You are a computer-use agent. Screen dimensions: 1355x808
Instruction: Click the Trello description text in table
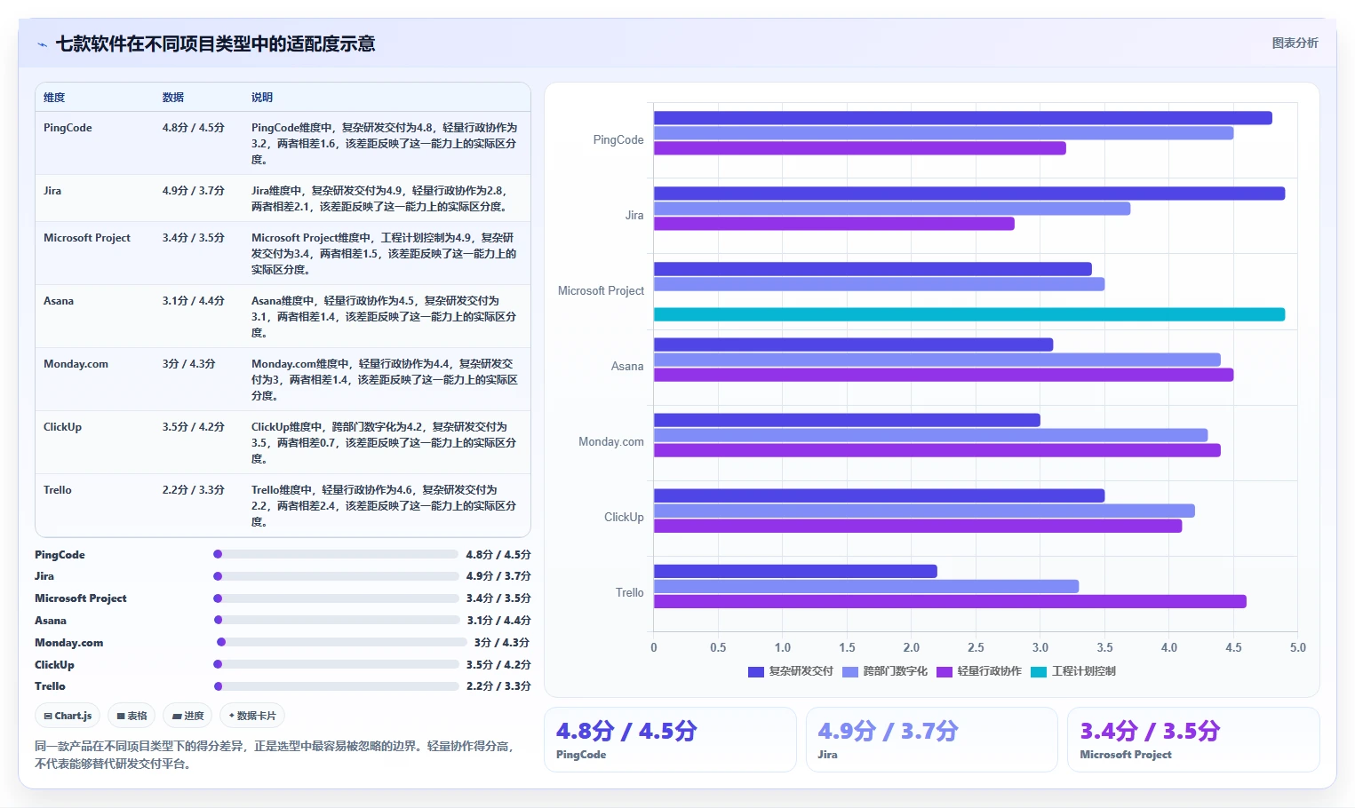tap(384, 506)
